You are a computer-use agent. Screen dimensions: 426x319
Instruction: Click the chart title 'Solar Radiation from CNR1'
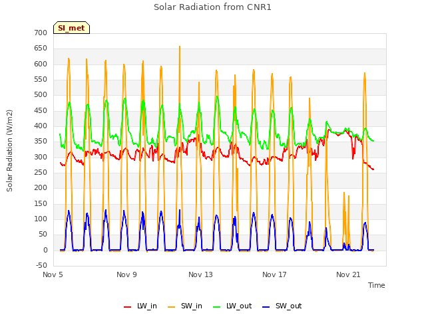(212, 7)
